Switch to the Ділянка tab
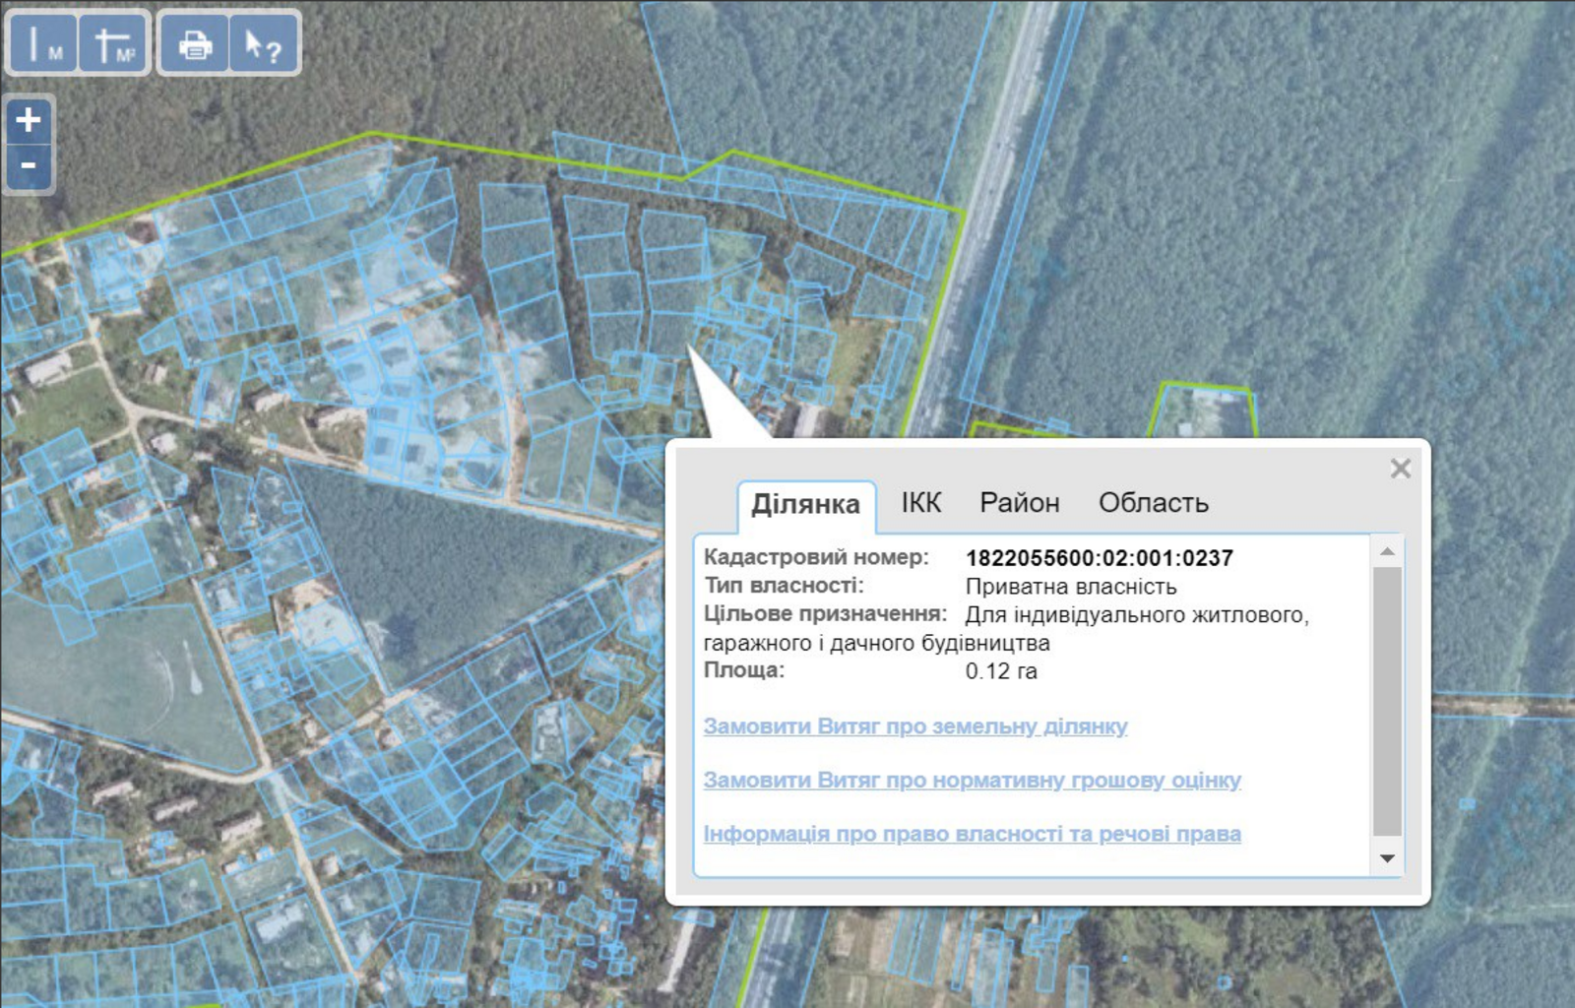The height and width of the screenshot is (1008, 1575). point(805,504)
